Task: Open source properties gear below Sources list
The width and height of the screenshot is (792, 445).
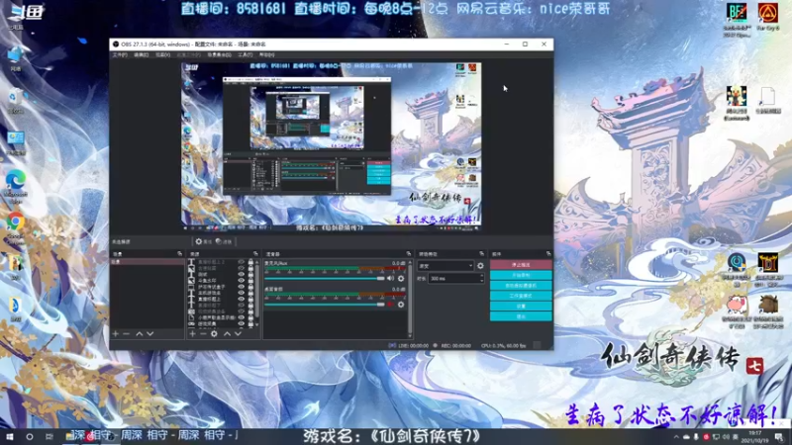Action: (214, 333)
